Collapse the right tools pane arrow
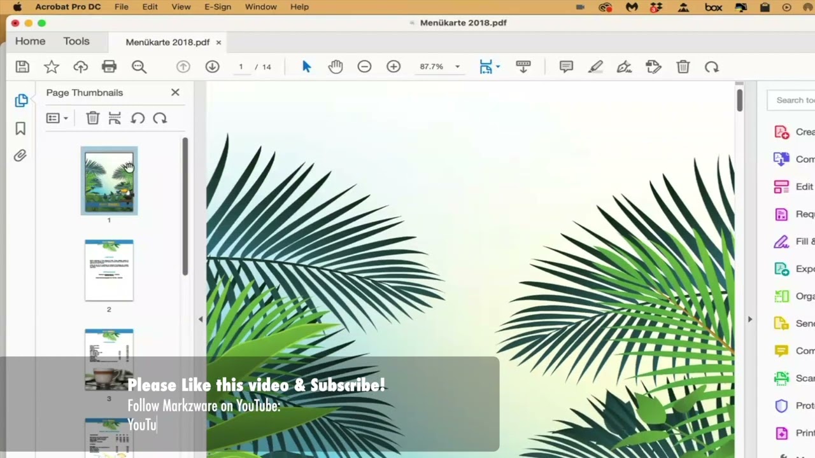 (x=749, y=319)
